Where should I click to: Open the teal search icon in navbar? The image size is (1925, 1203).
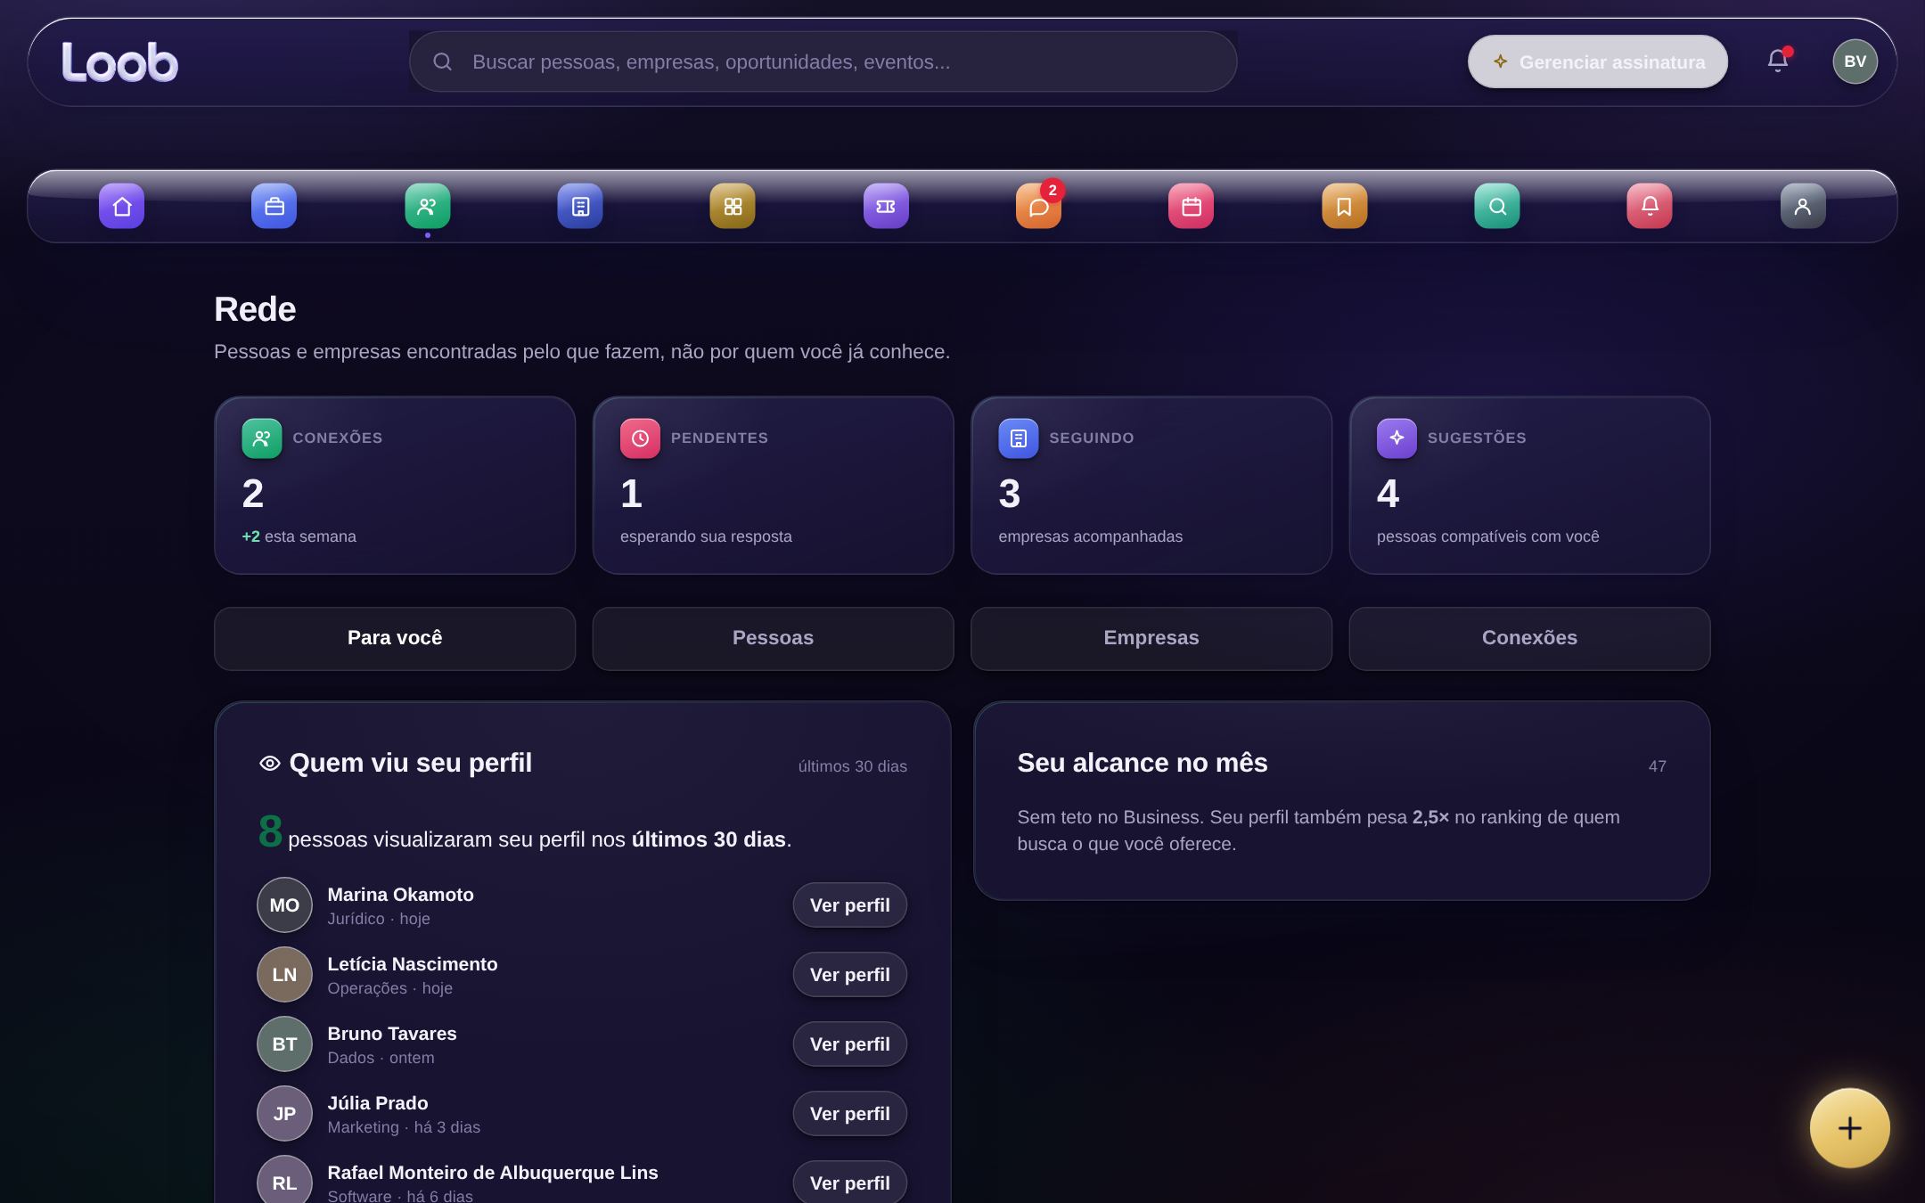(x=1496, y=206)
